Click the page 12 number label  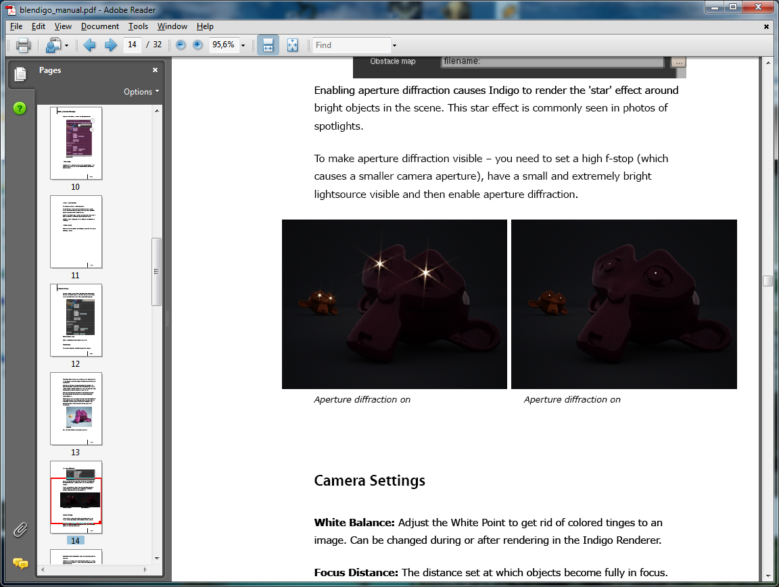point(76,364)
